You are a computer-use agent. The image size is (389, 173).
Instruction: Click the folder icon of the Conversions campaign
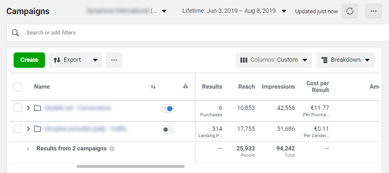point(37,108)
